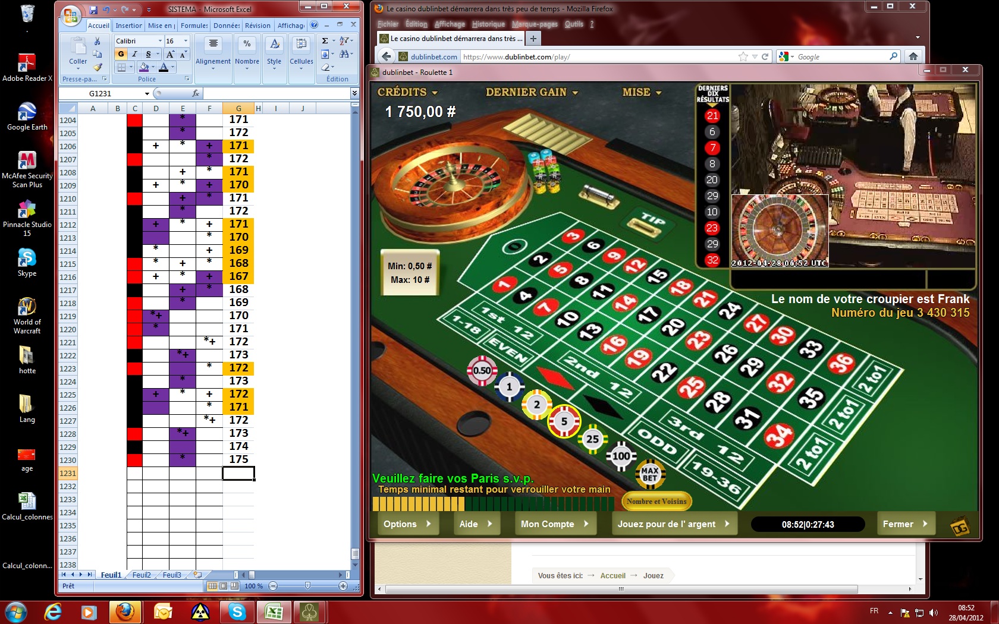
Task: Toggle italic (I) formatting
Action: [135, 54]
